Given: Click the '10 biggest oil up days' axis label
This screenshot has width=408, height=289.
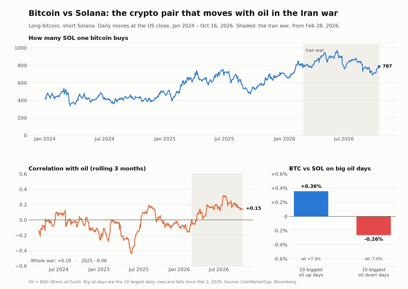Looking at the screenshot, I should click(311, 272).
